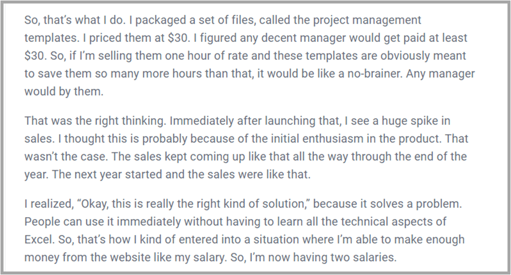Click the phrase "money from the website"

[x=98, y=258]
